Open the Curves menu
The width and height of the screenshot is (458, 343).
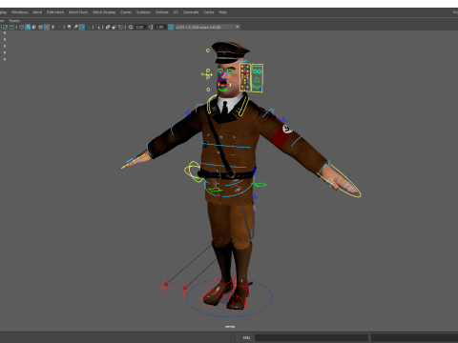pos(126,12)
